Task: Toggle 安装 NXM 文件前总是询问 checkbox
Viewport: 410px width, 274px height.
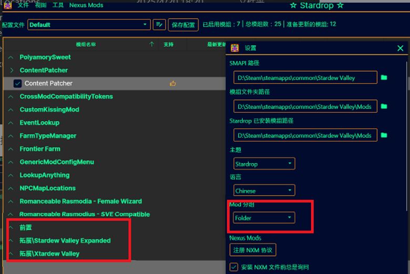Action: [234, 267]
